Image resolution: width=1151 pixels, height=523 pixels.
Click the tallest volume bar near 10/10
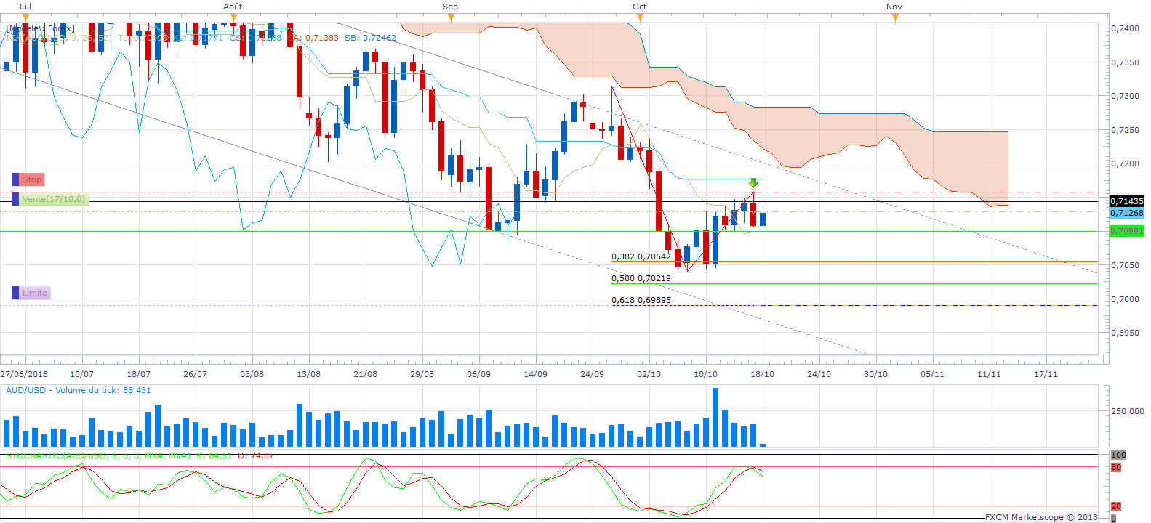click(715, 417)
